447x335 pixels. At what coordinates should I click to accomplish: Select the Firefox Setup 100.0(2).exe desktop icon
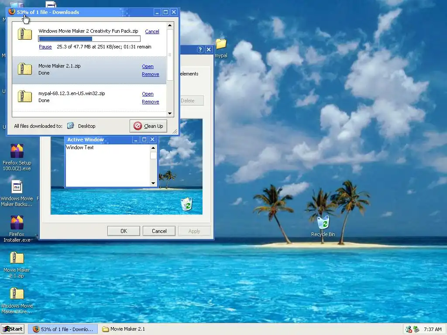coord(17,157)
